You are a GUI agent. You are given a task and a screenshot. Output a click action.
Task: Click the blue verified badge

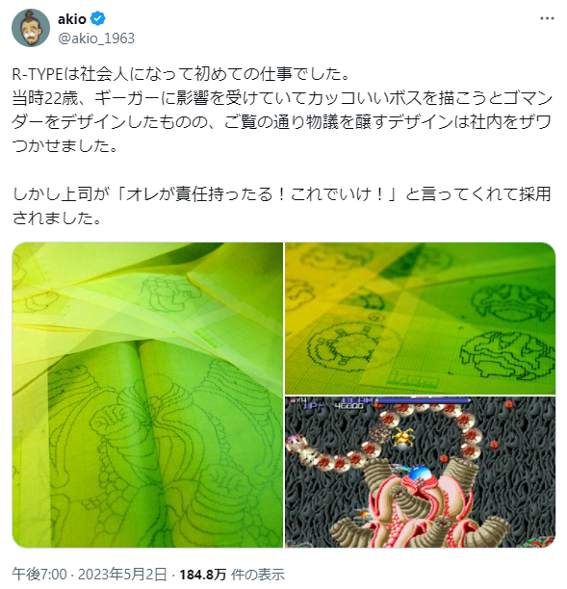tap(98, 19)
